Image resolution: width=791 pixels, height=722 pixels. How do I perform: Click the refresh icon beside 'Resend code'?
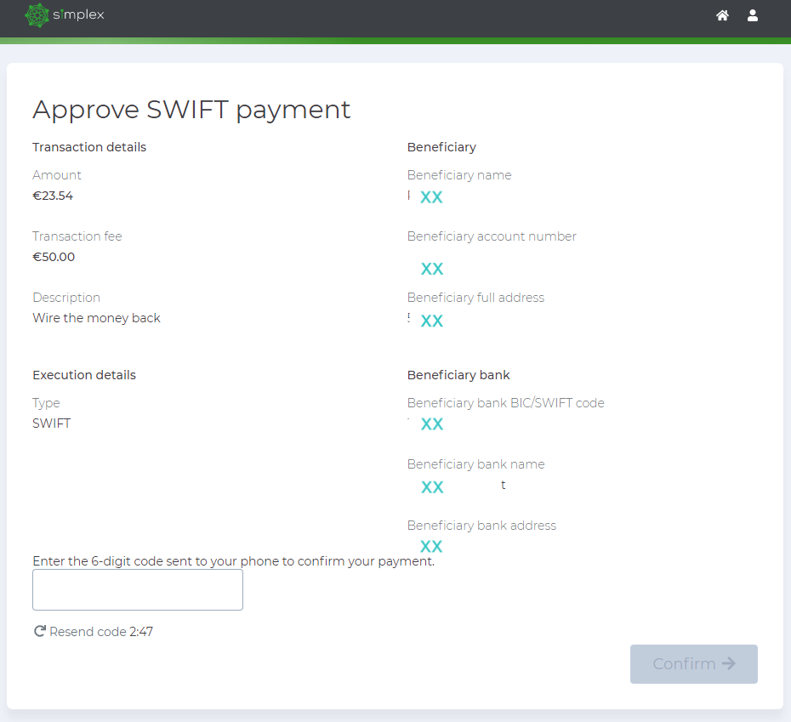point(38,631)
